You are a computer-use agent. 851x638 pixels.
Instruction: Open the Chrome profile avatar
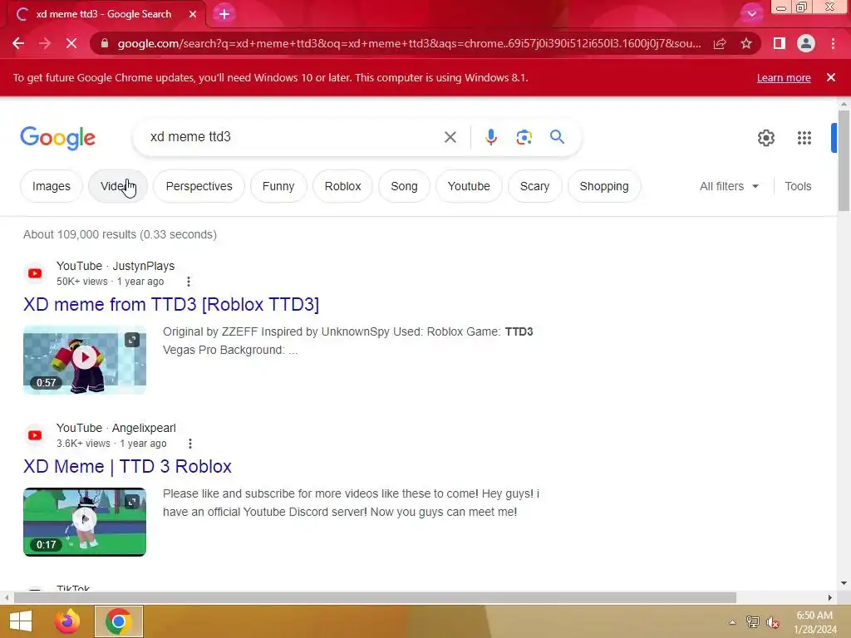tap(806, 43)
